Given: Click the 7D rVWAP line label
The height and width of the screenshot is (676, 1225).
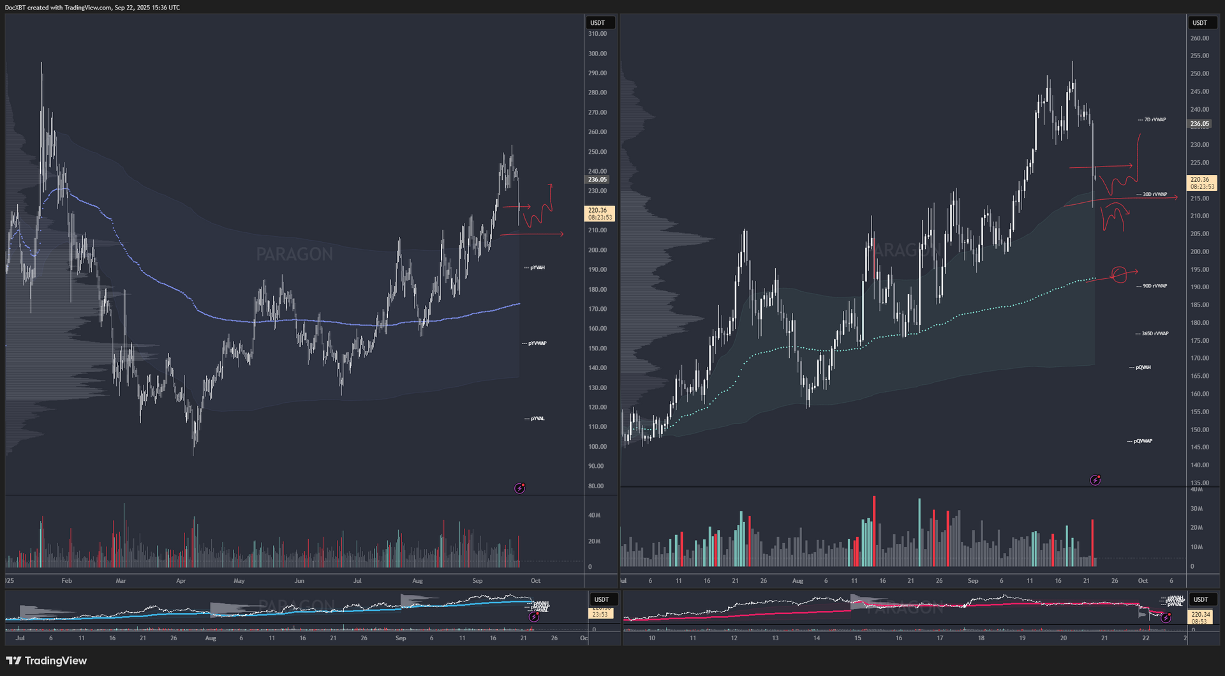Looking at the screenshot, I should point(1154,120).
